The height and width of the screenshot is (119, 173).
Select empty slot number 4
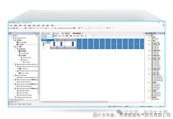coord(79,44)
